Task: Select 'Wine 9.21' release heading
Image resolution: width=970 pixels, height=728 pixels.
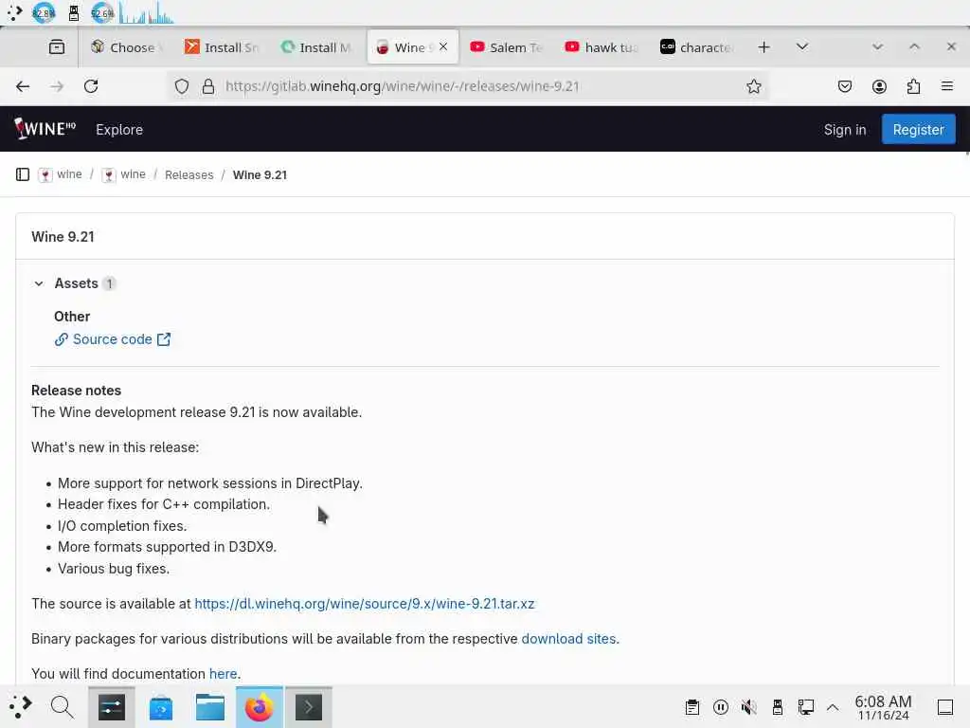Action: click(x=63, y=236)
